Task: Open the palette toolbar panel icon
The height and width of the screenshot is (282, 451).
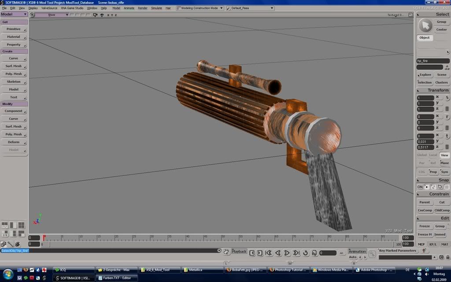Action: pyautogui.click(x=17, y=244)
